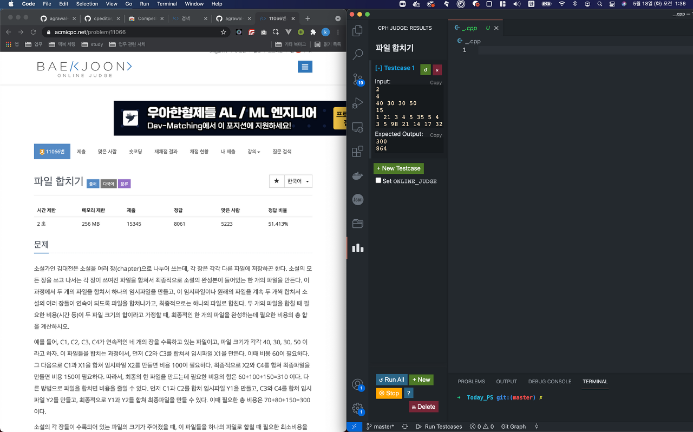Viewport: 693px width, 432px height.
Task: Copy the testcase Input
Action: [436, 83]
